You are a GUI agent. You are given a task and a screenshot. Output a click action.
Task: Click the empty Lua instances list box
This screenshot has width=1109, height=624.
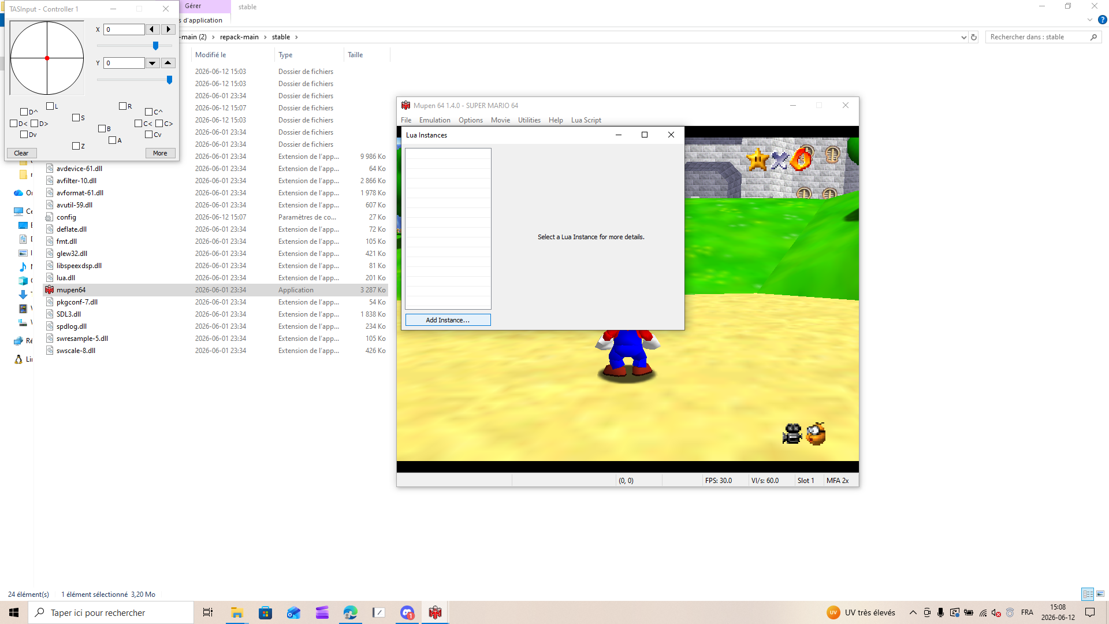click(448, 229)
